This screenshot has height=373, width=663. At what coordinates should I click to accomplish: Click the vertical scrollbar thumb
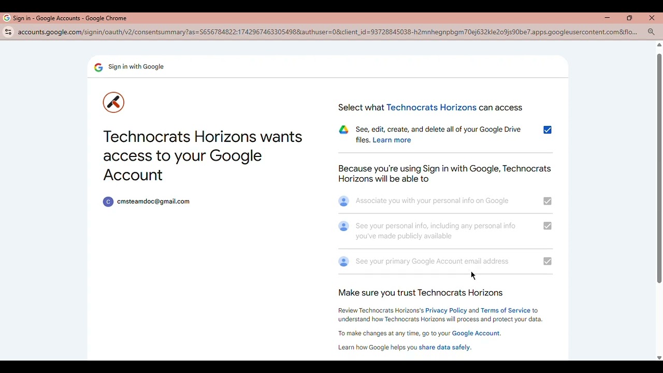659,168
